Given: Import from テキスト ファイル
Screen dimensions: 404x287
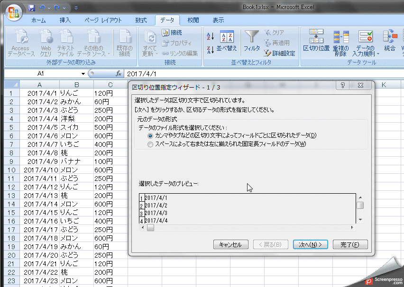Looking at the screenshot, I should click(65, 43).
